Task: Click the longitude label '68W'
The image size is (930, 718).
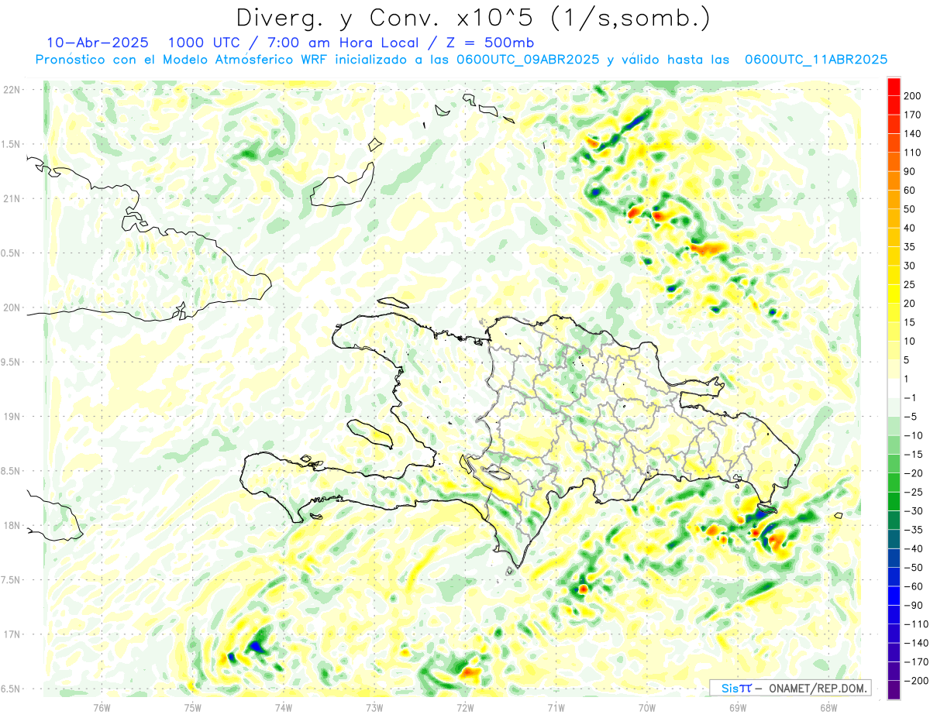Action: (x=828, y=707)
